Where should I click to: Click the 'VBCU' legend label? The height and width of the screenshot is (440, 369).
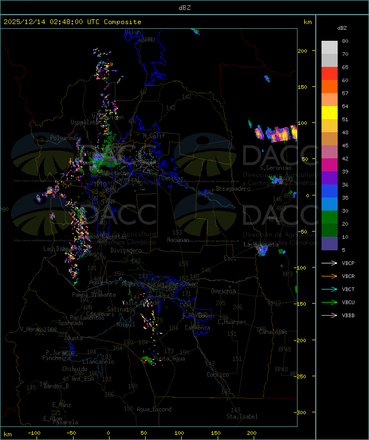[x=348, y=303]
